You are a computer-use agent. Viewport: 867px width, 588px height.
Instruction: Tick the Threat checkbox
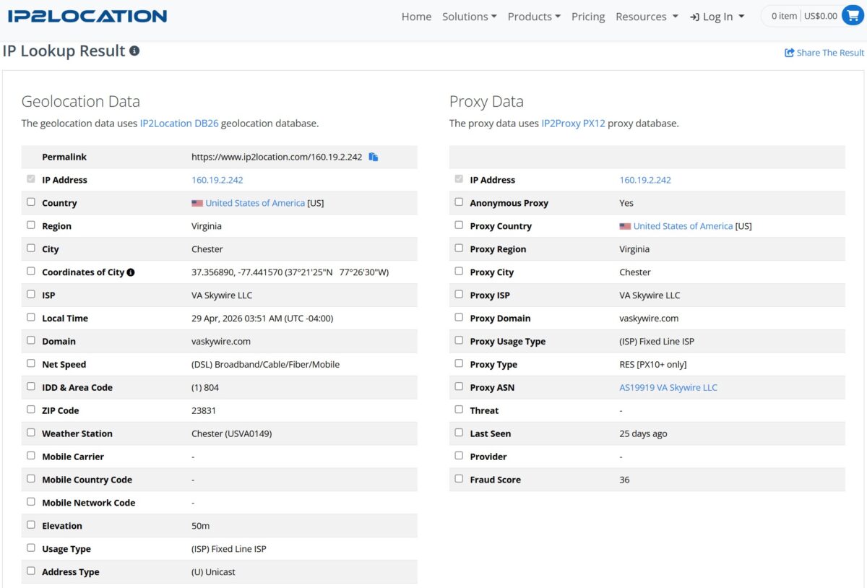pyautogui.click(x=459, y=410)
